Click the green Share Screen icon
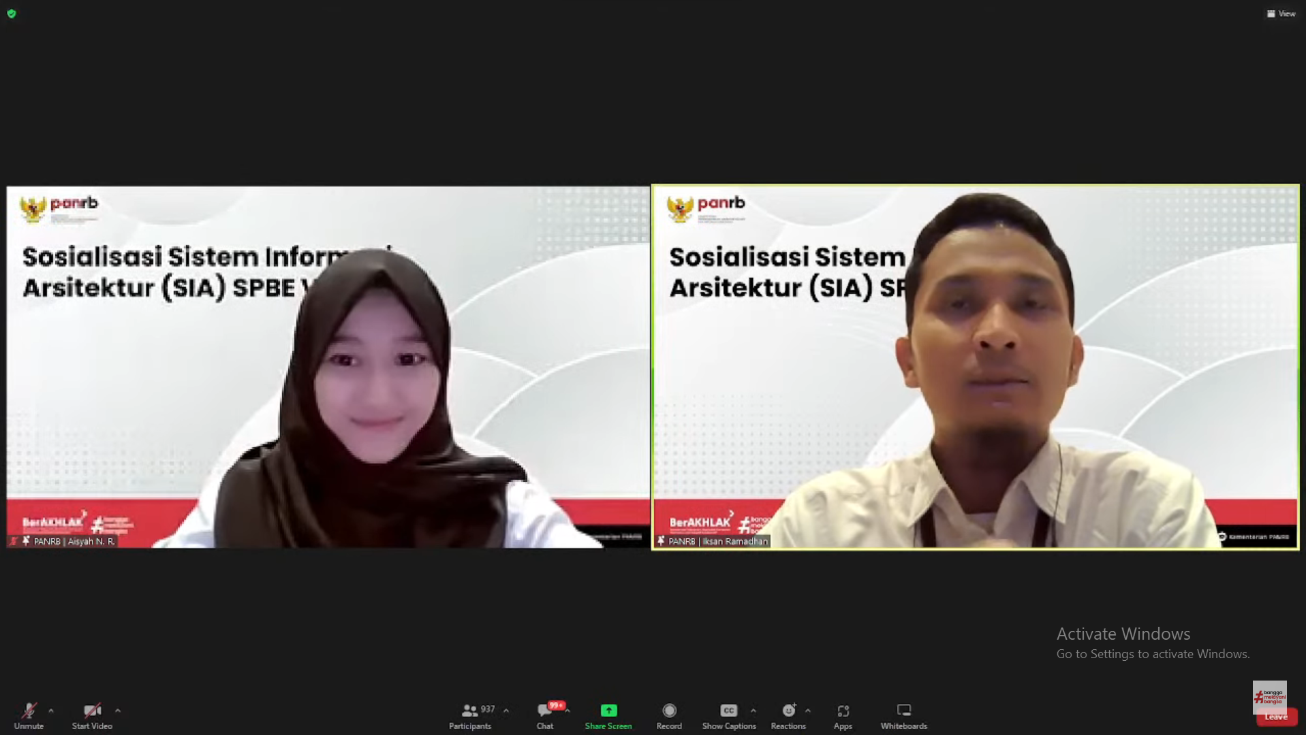 [x=608, y=710]
